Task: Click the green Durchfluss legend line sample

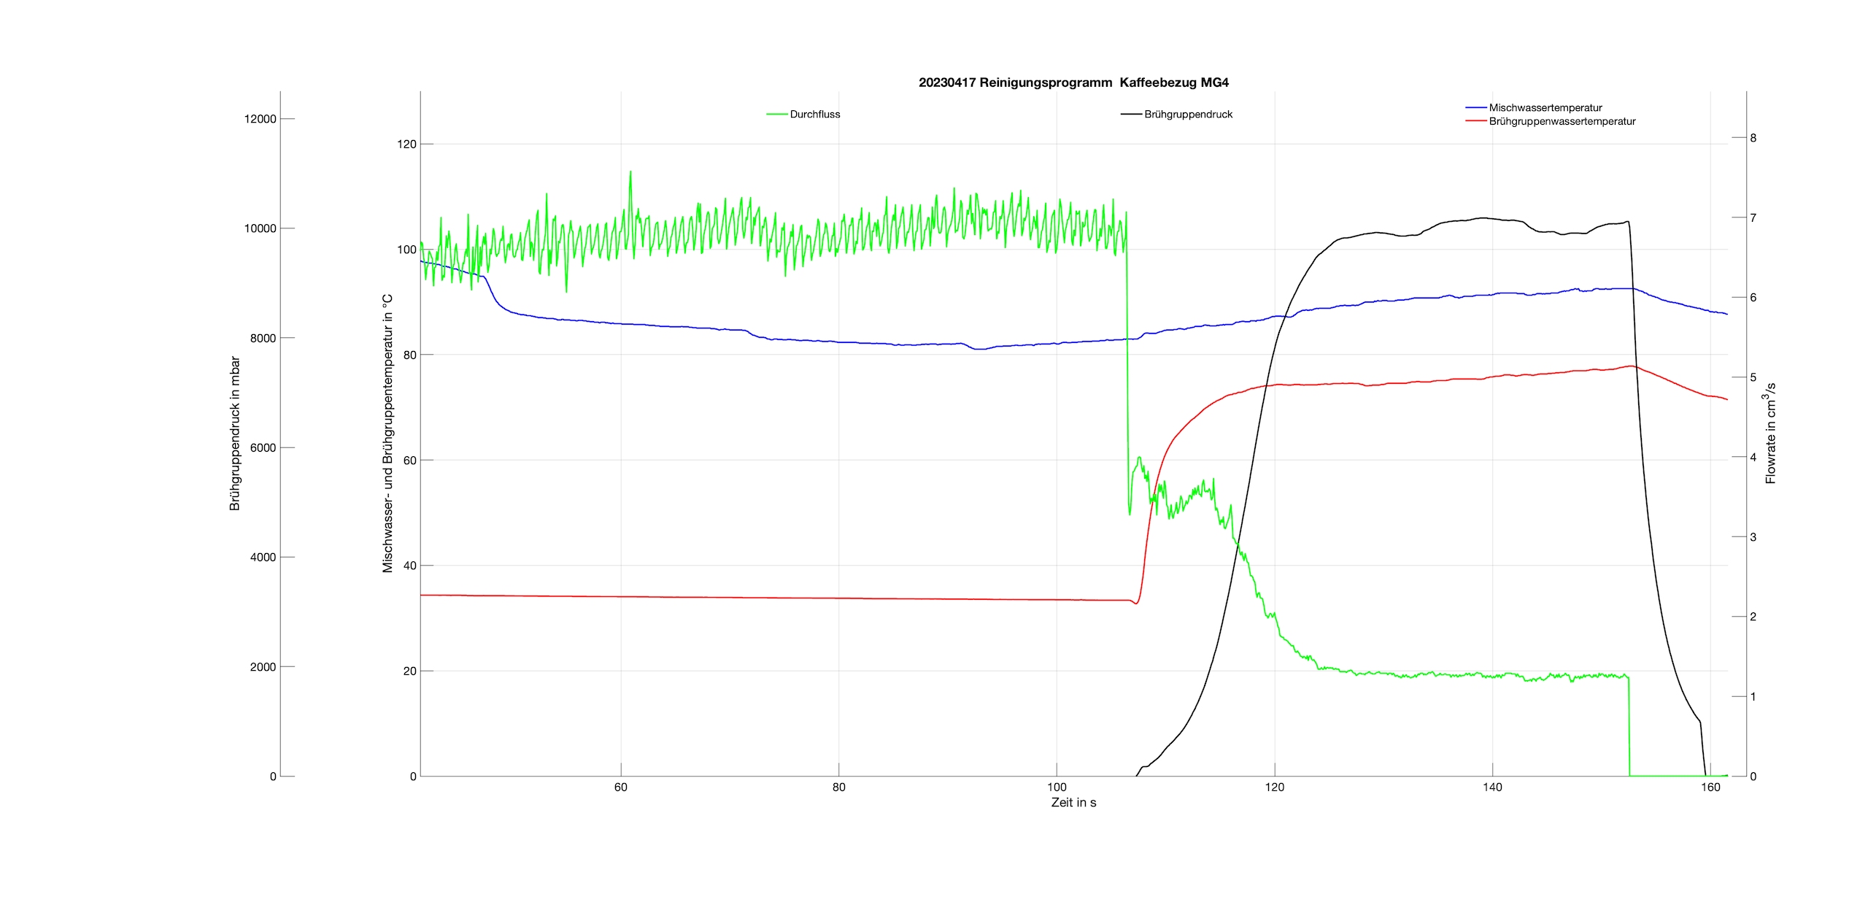Action: point(776,115)
